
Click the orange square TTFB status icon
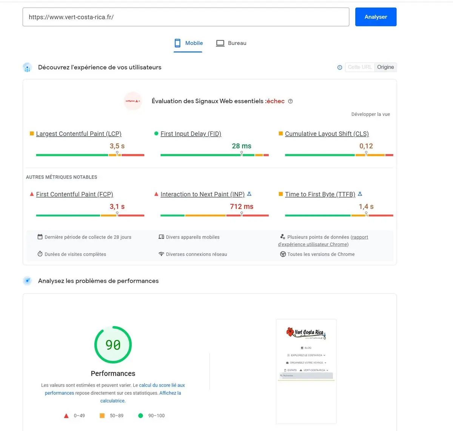click(281, 194)
